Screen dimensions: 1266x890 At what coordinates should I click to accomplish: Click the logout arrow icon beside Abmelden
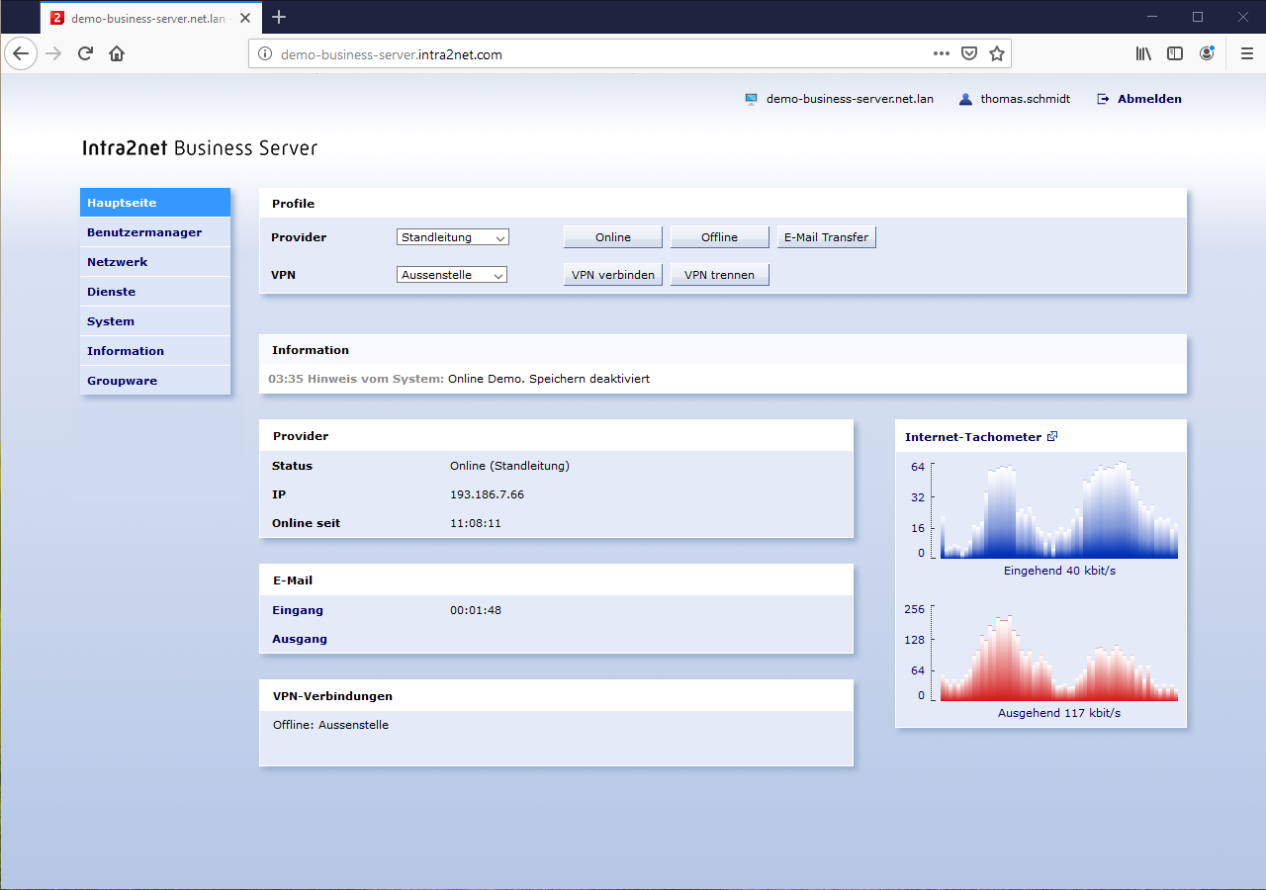pyautogui.click(x=1103, y=99)
